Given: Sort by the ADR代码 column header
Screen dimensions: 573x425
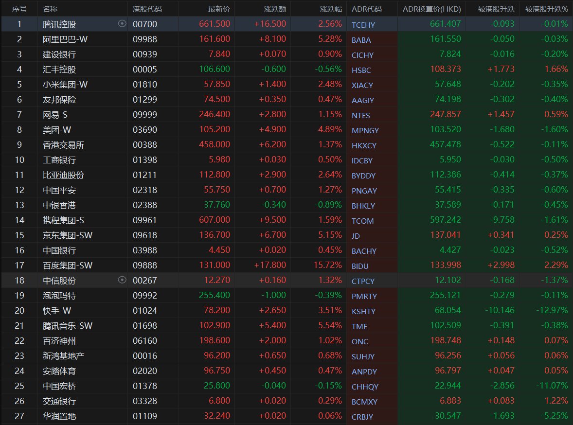Looking at the screenshot, I should click(367, 9).
